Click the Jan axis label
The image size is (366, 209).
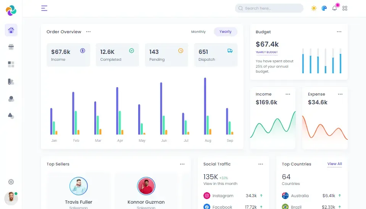coord(54,141)
